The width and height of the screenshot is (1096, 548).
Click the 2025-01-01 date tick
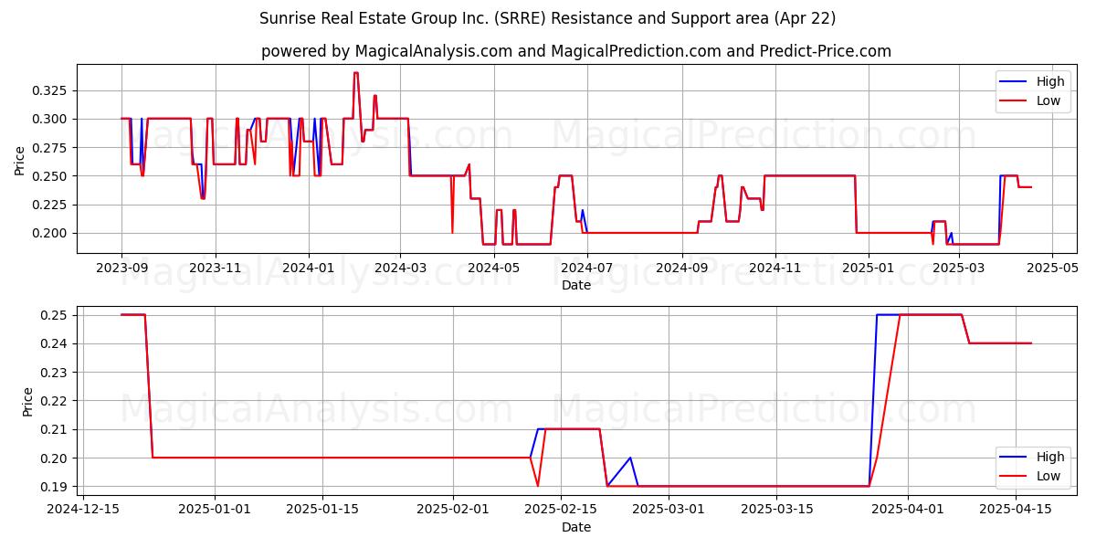click(x=215, y=511)
